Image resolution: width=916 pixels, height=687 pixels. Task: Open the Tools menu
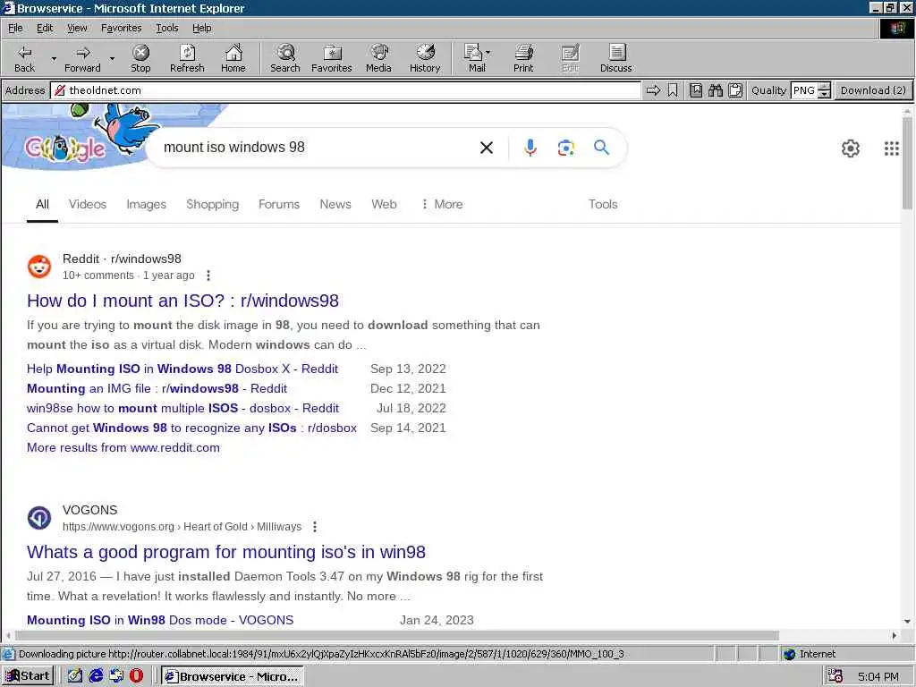pos(166,28)
